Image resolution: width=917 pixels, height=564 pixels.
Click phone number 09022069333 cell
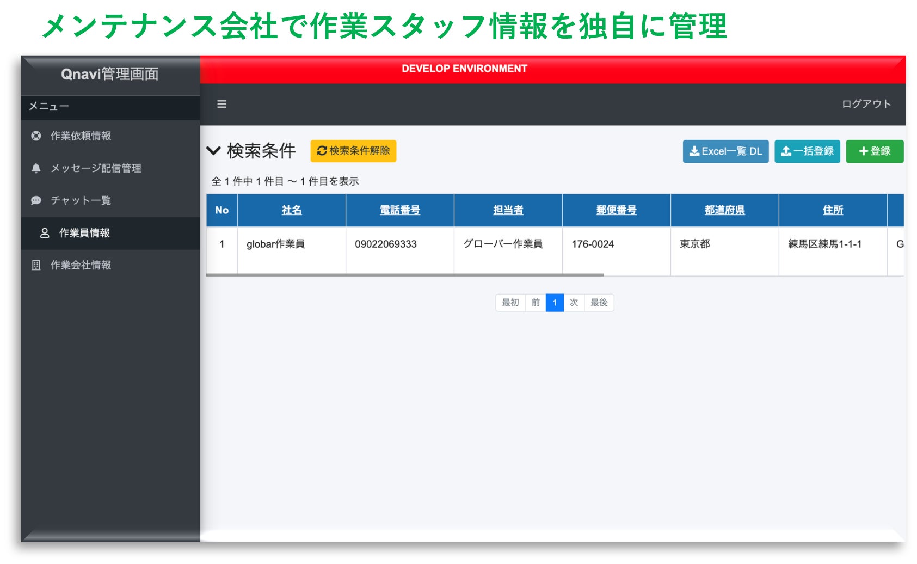[x=400, y=250]
